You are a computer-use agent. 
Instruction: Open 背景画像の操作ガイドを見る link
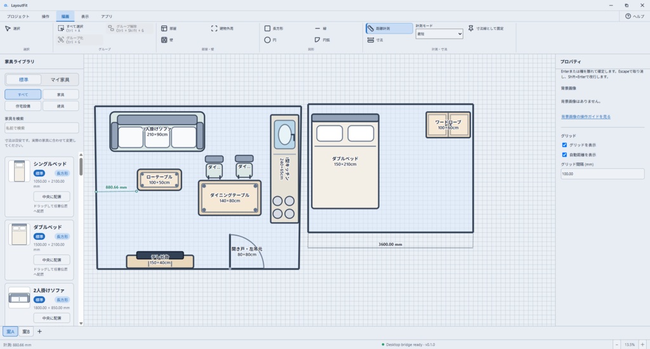coord(586,117)
